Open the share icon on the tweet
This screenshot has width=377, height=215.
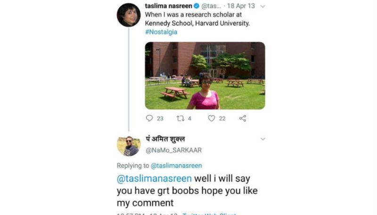[x=243, y=118]
